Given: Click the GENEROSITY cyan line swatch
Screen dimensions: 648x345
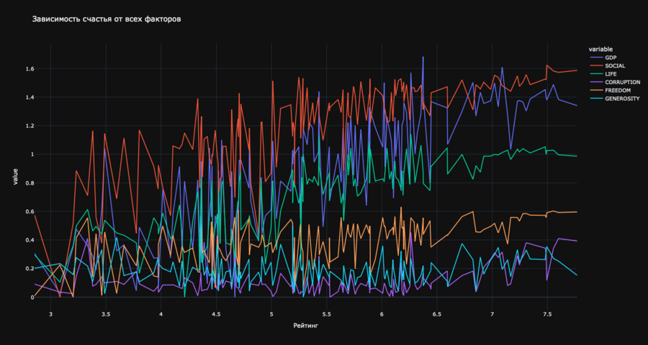Looking at the screenshot, I should coord(596,98).
